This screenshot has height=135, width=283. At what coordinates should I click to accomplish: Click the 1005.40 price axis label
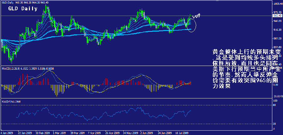[278, 4]
